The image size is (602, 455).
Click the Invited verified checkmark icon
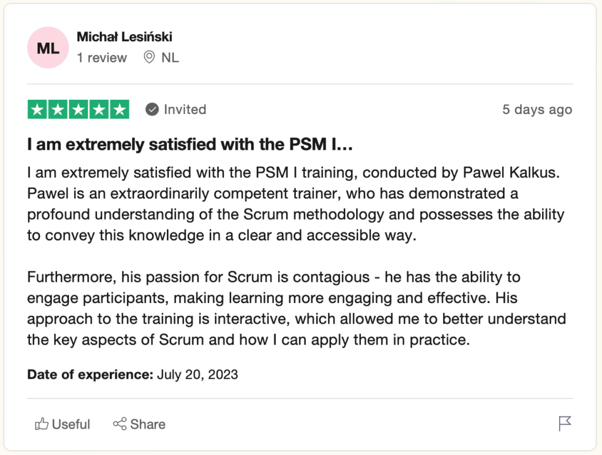tap(152, 110)
